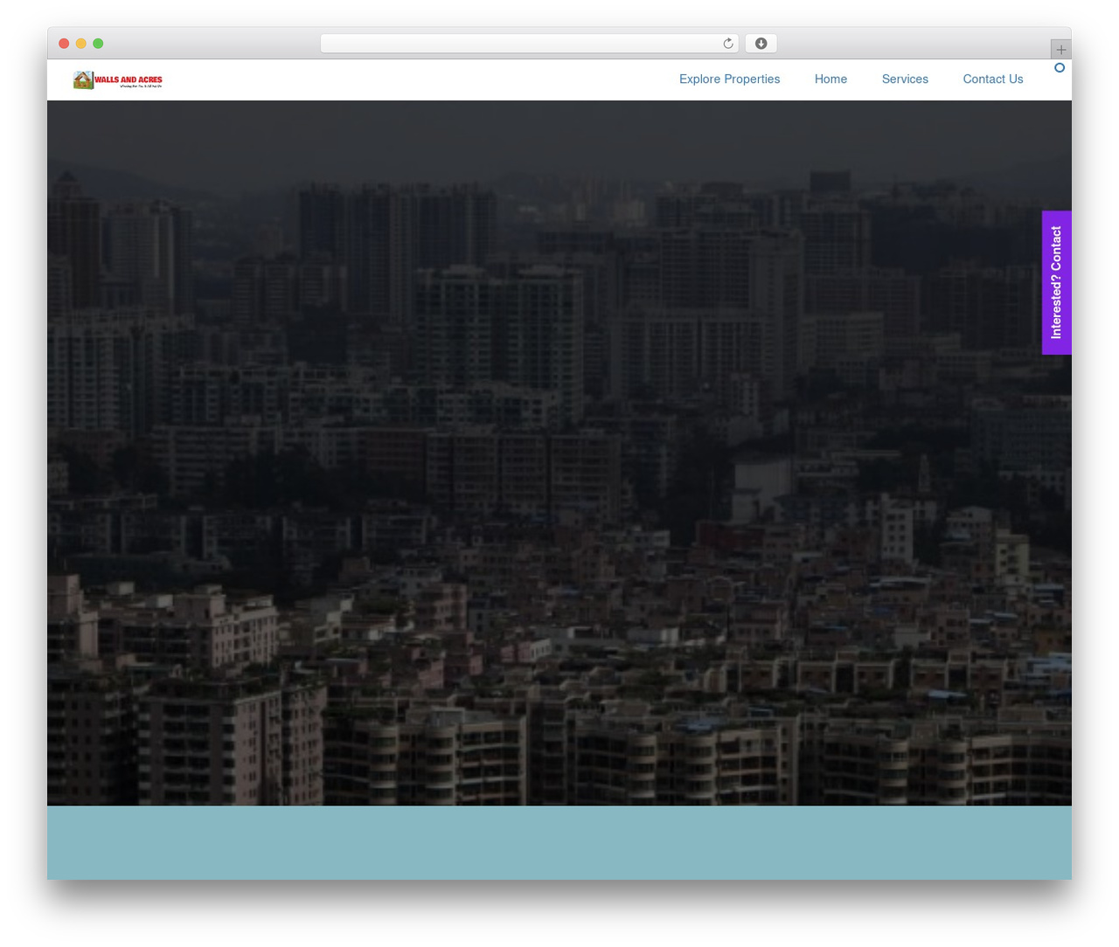Image resolution: width=1119 pixels, height=947 pixels.
Task: Maximize the window using the green button
Action: [98, 44]
